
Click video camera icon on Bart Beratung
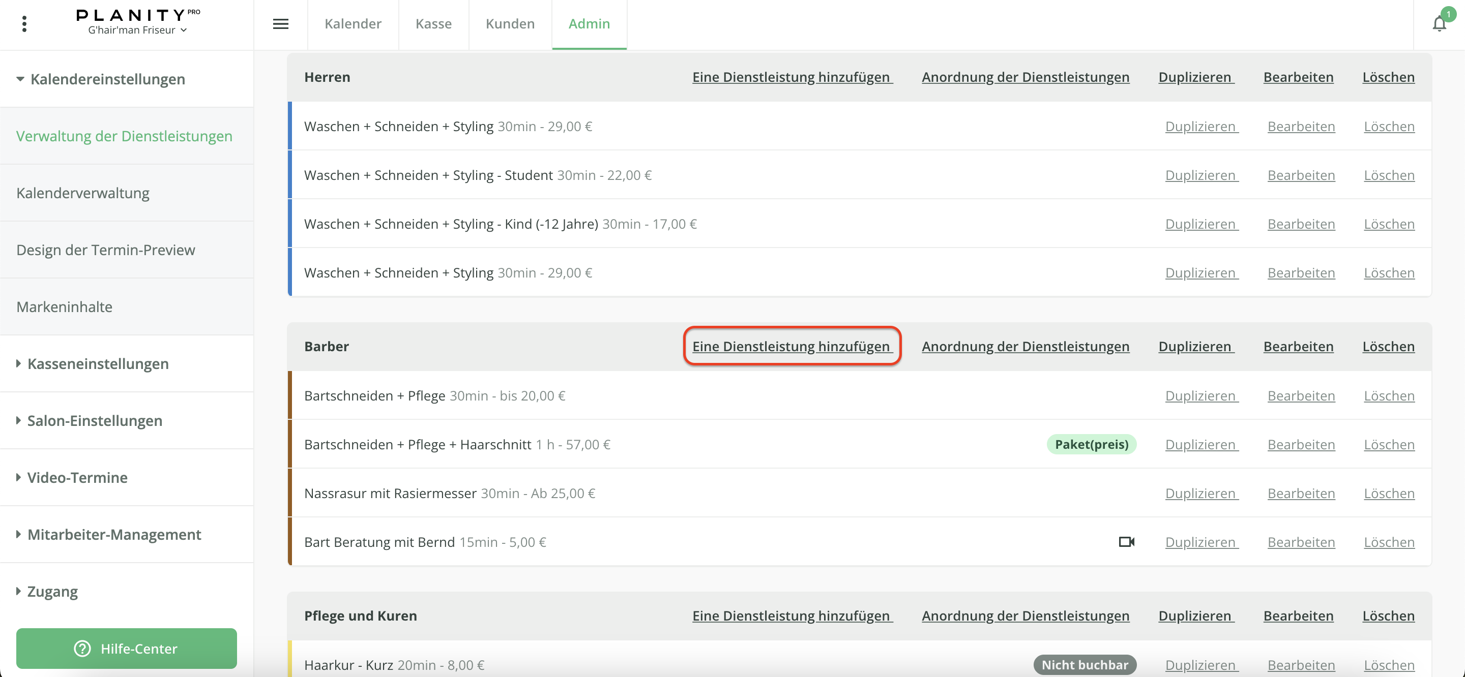pyautogui.click(x=1126, y=542)
